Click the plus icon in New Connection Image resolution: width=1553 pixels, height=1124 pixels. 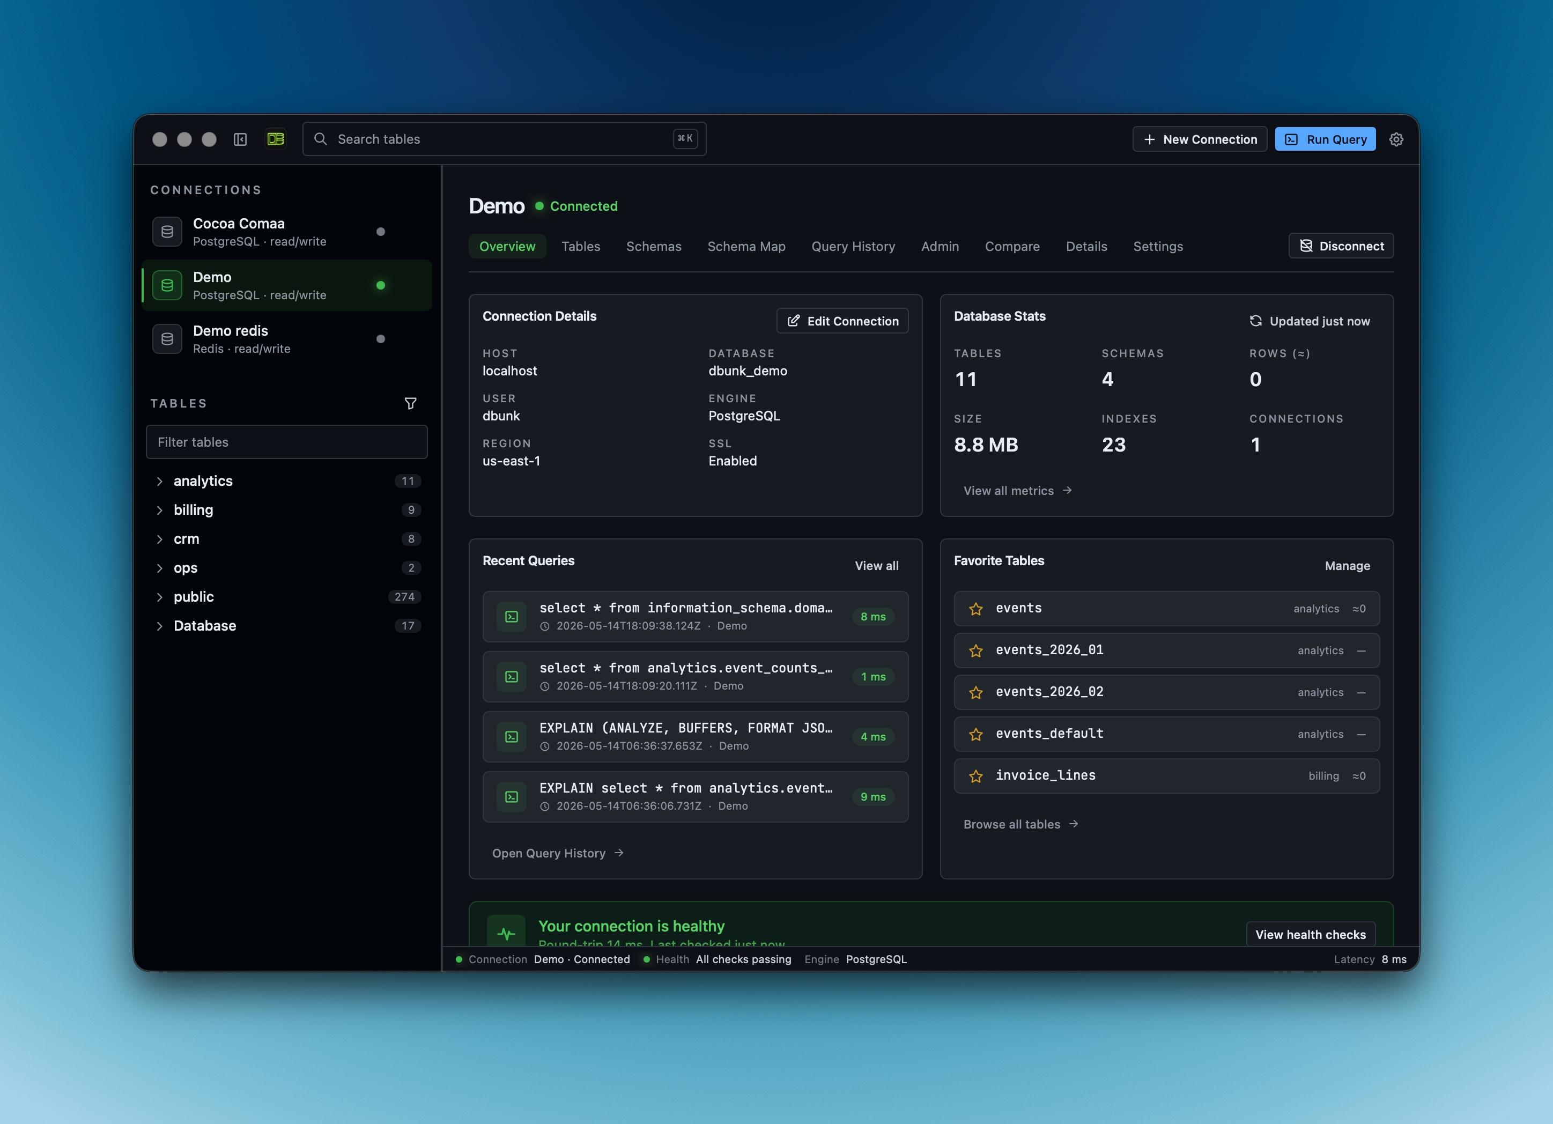pyautogui.click(x=1150, y=139)
